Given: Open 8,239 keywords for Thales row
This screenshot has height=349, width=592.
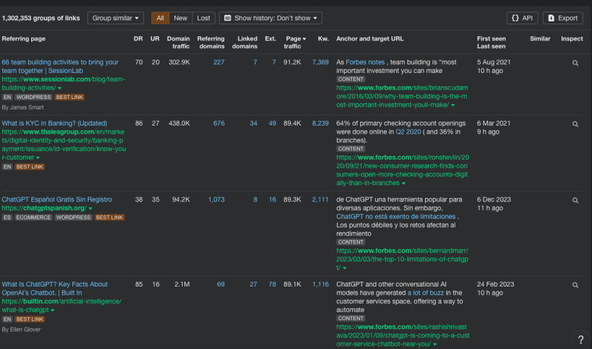Looking at the screenshot, I should pos(320,124).
